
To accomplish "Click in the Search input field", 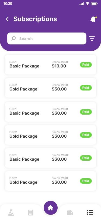I will (47, 38).
